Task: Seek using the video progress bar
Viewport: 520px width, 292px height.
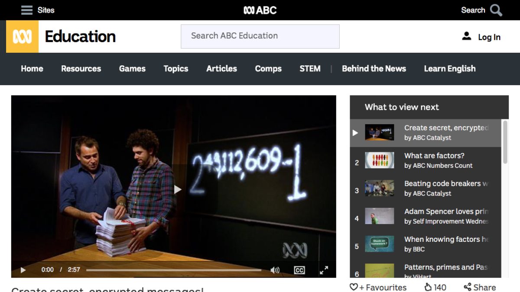Action: coord(173,270)
